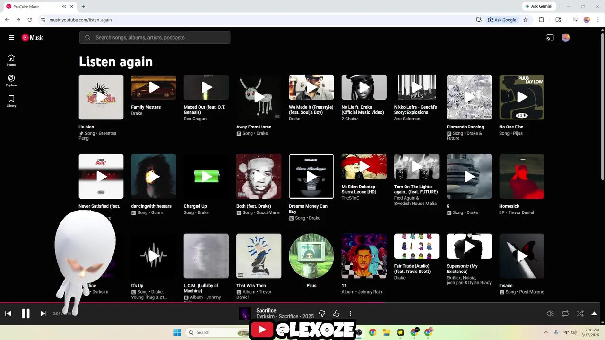Screen dimensions: 605x340
Task: Pause the current song
Action: click(26, 314)
